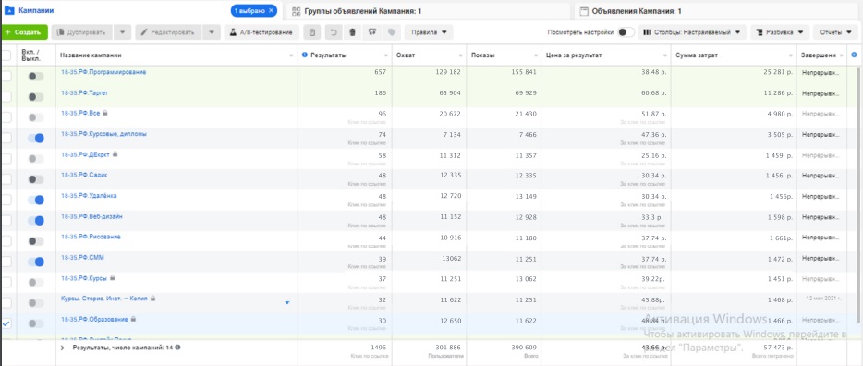Click the Охват value '129 182'
Image resolution: width=863 pixels, height=366 pixels.
point(448,72)
